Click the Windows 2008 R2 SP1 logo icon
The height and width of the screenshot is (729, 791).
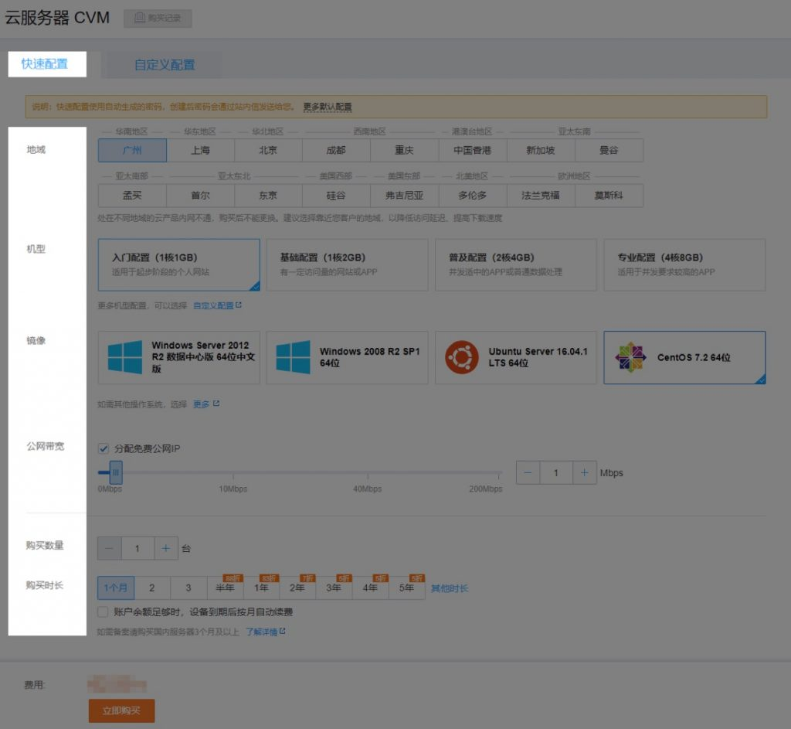293,357
